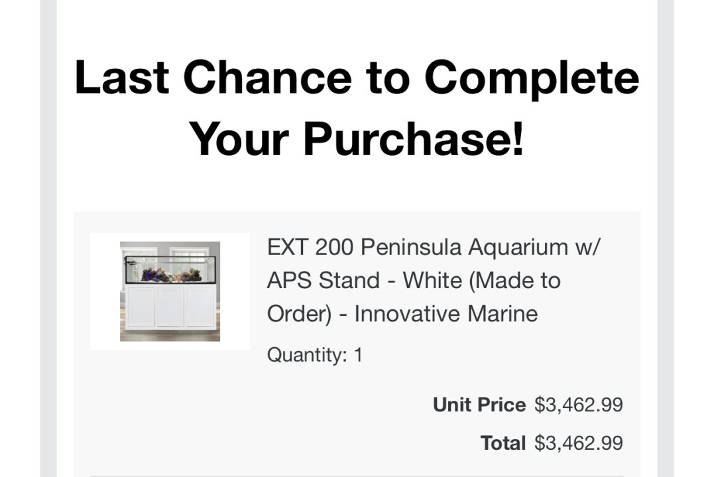Select the unit price amount $3,462.99

tap(579, 405)
